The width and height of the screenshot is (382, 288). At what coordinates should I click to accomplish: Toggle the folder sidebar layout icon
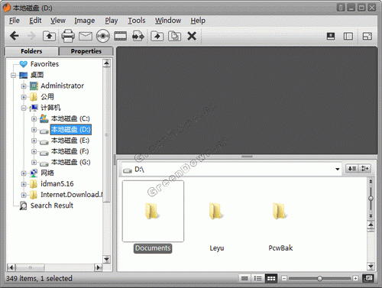coord(348,36)
